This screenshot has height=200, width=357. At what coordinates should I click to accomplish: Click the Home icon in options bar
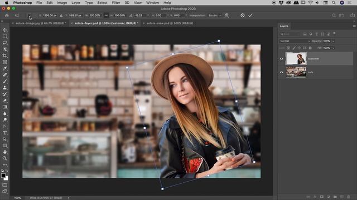(x=7, y=16)
